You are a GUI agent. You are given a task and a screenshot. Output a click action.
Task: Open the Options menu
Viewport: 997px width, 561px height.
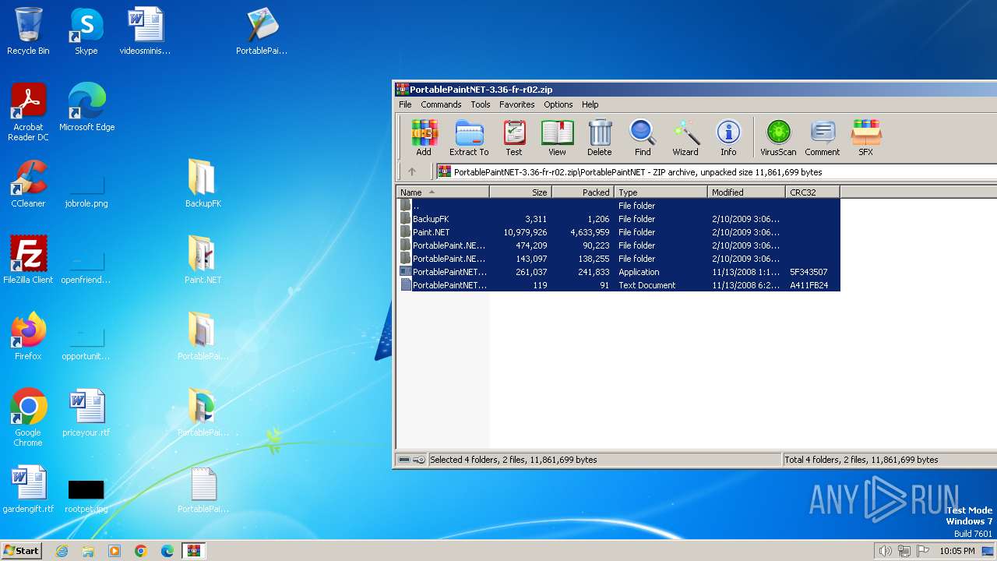point(558,104)
